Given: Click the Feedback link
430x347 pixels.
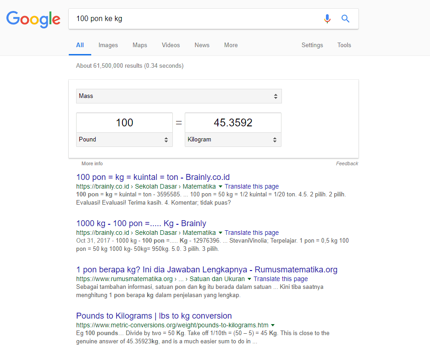Looking at the screenshot, I should click(347, 163).
